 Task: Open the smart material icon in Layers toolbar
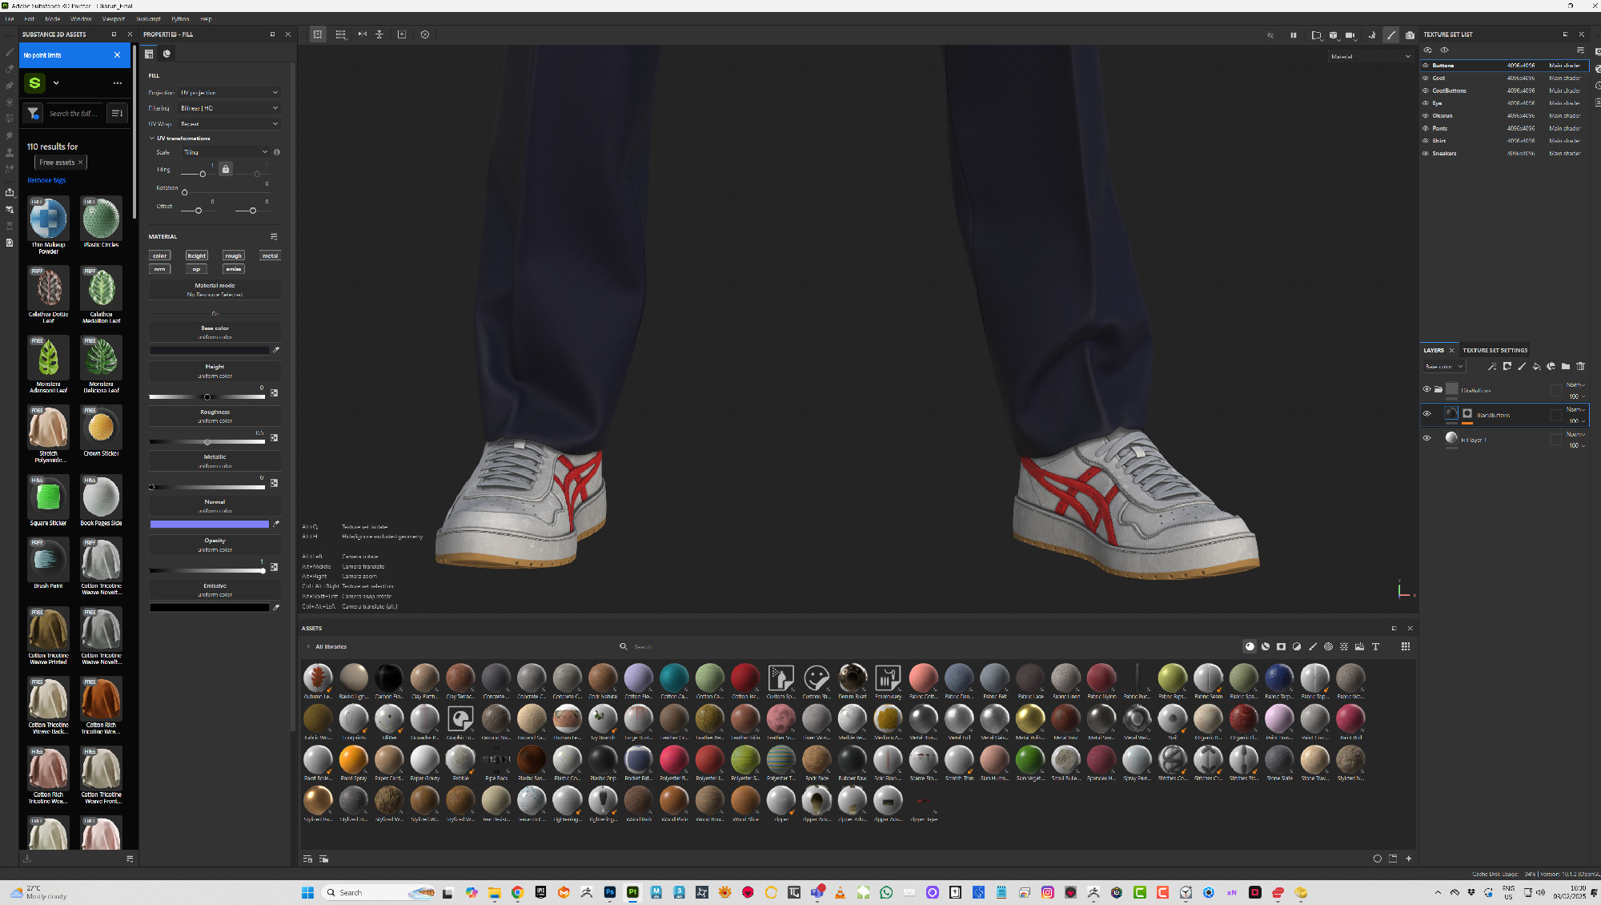coord(1551,367)
